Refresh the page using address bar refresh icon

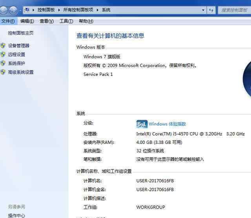pyautogui.click(x=211, y=10)
